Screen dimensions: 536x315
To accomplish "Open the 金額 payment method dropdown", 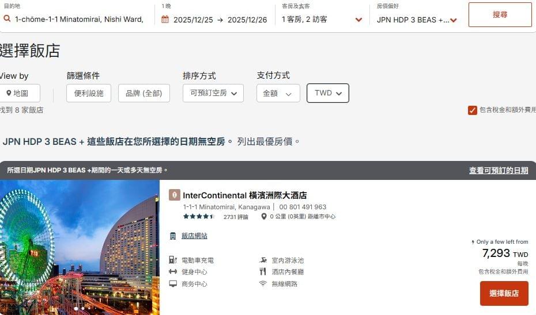I will coord(278,93).
